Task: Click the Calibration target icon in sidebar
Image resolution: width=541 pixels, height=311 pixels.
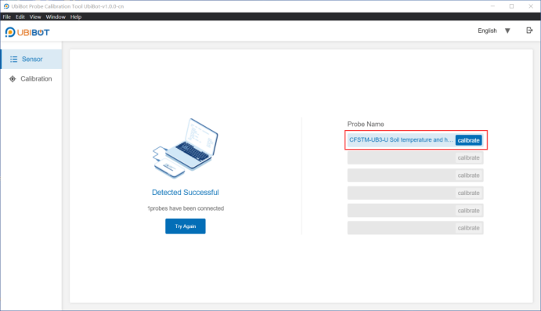Action: click(x=13, y=79)
